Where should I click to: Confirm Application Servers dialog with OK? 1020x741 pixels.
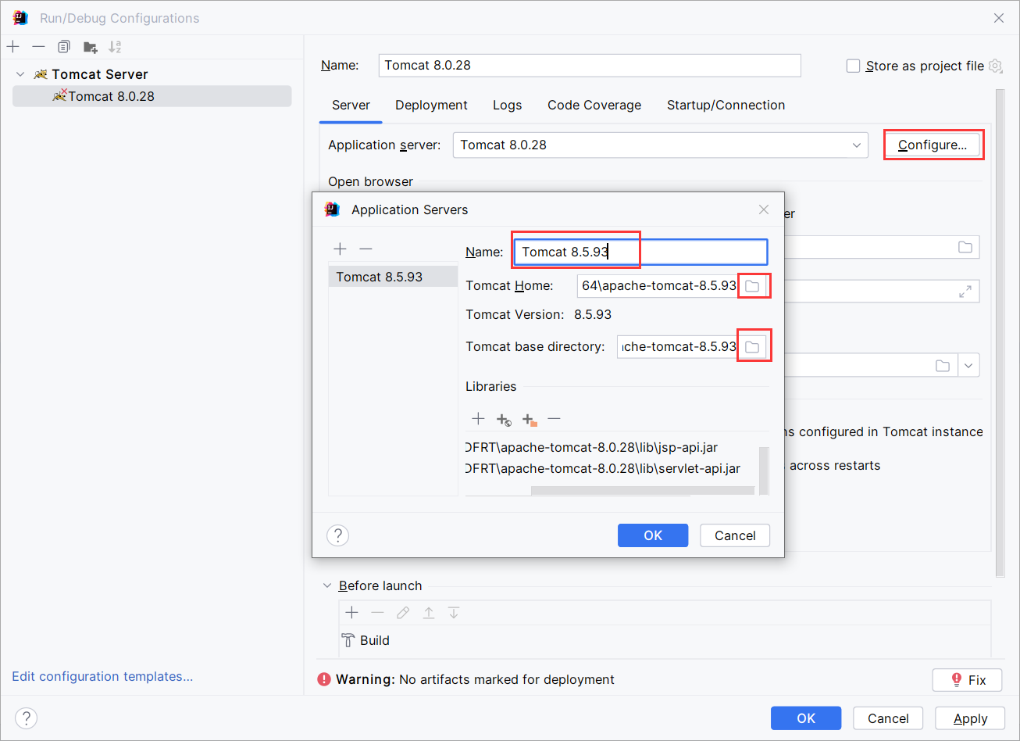(653, 535)
